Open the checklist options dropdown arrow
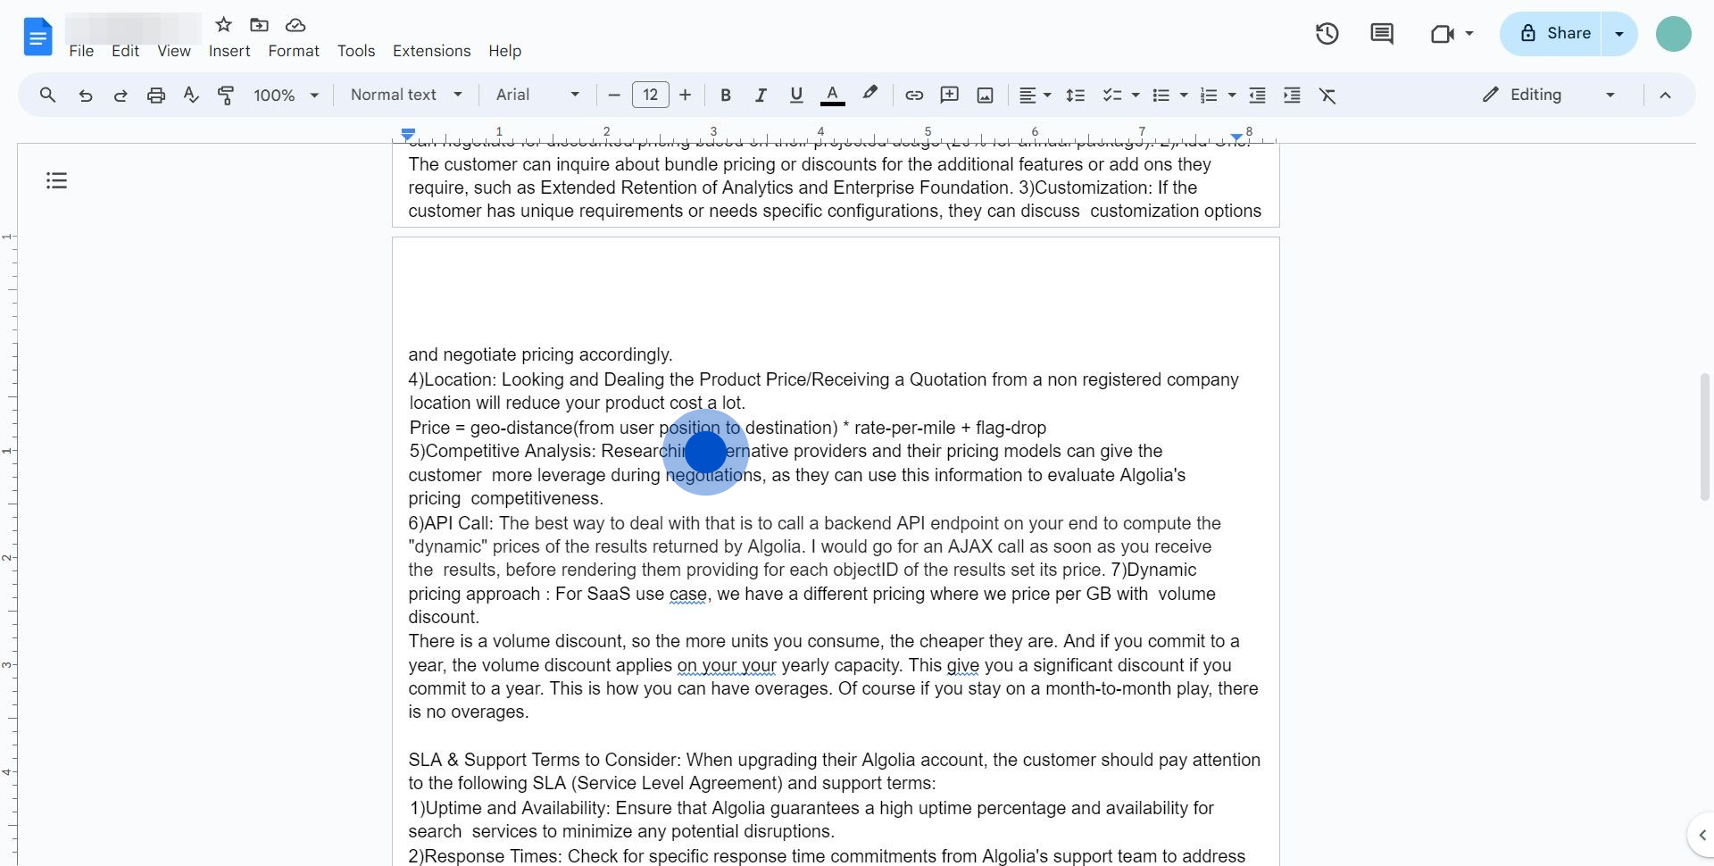The height and width of the screenshot is (866, 1714). [x=1136, y=95]
